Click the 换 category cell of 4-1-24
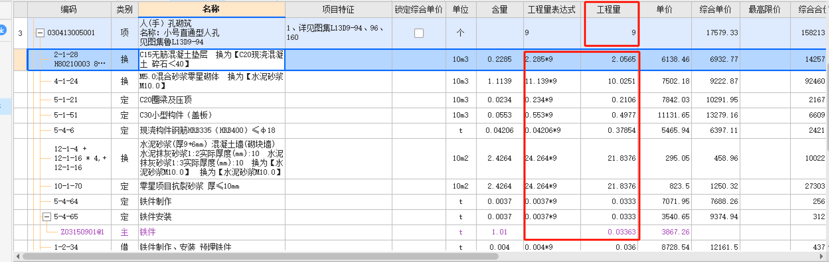 124,81
